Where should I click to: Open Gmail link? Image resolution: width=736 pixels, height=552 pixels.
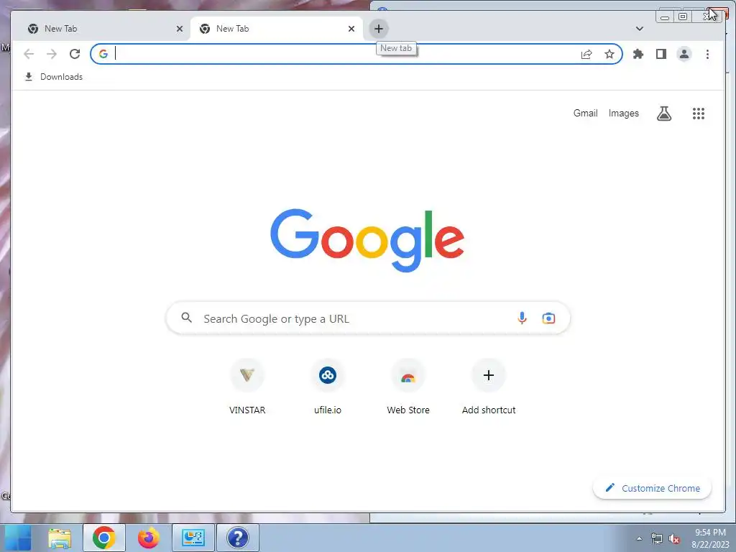click(x=585, y=113)
